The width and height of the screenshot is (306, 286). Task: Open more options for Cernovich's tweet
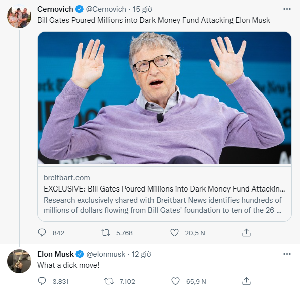pyautogui.click(x=286, y=9)
